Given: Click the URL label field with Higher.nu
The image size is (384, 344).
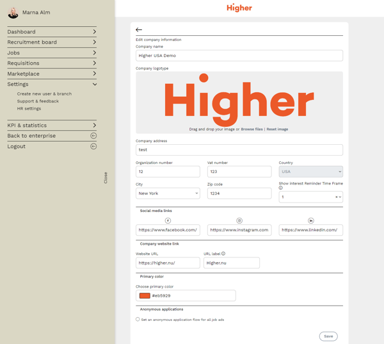Looking at the screenshot, I should coord(232,263).
